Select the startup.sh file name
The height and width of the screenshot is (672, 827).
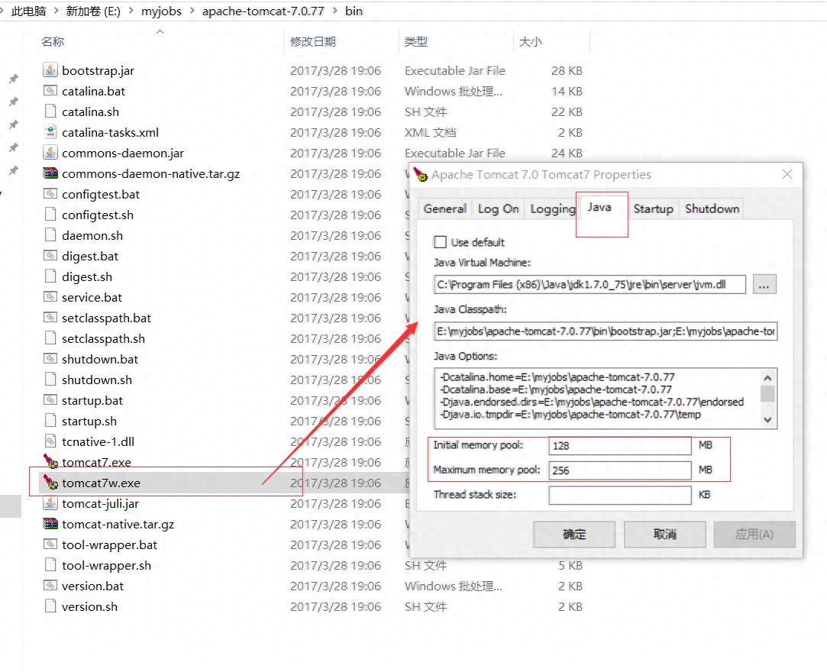[x=89, y=421]
